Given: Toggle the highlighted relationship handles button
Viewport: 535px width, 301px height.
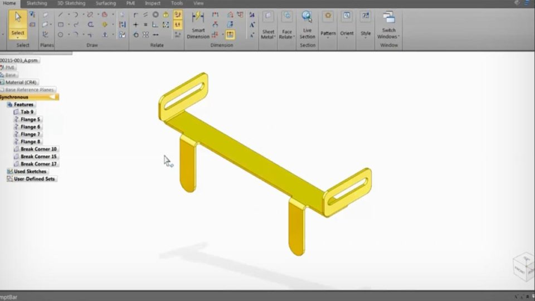Looking at the screenshot, I should point(178,15).
